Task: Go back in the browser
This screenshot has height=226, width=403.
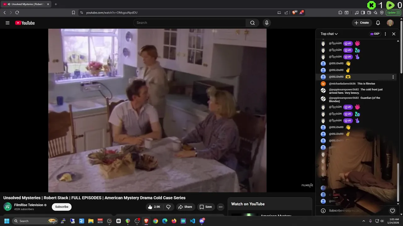Action: tap(4, 13)
